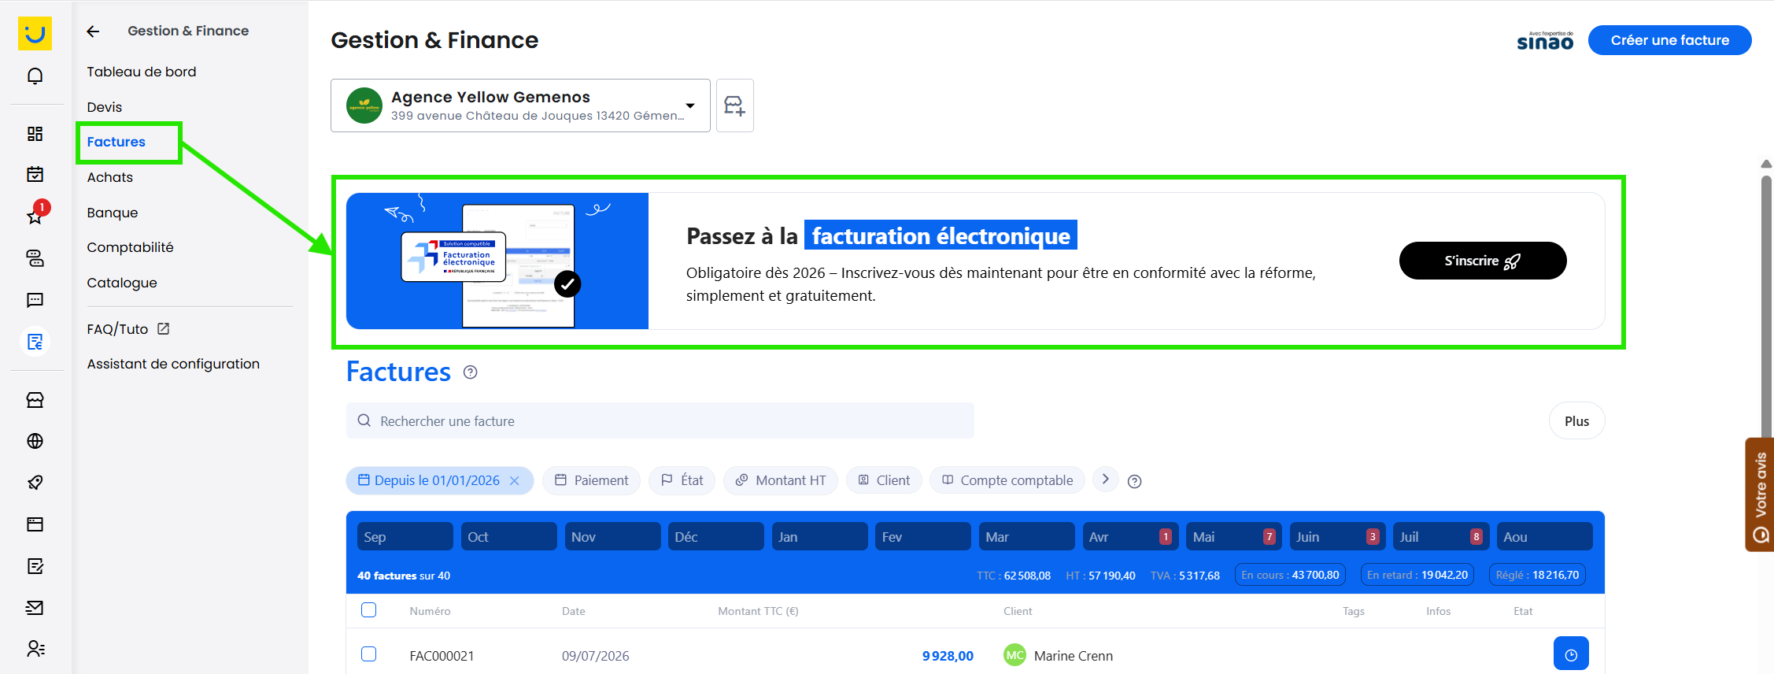Viewport: 1774px width, 674px height.
Task: Open the dashboard grid icon in the sidebar
Action: tap(35, 134)
